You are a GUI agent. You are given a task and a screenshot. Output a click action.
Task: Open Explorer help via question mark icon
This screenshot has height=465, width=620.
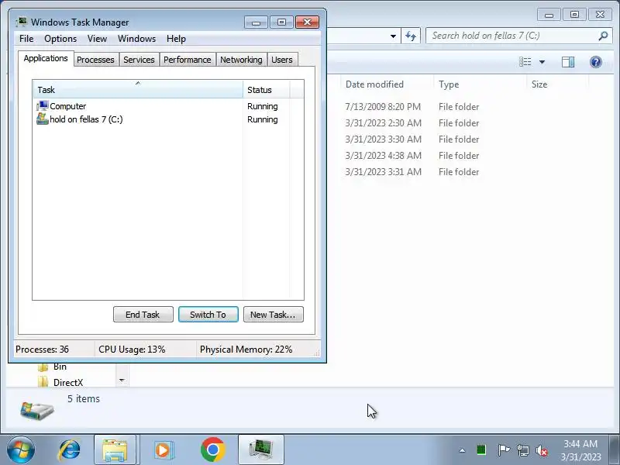(595, 62)
